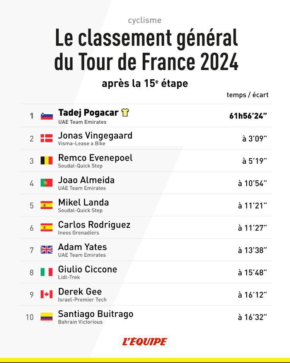
Task: Select rider name Jonas Vingegaard
Action: click(95, 135)
